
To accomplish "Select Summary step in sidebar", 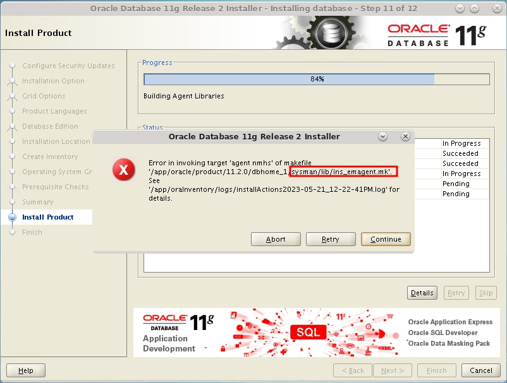I will point(37,202).
